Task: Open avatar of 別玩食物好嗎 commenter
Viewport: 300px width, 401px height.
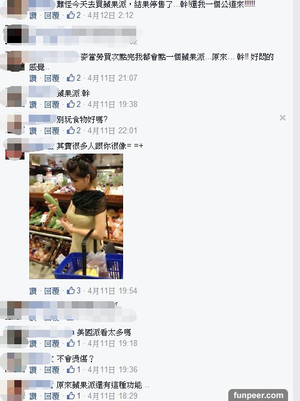Action: [14, 124]
